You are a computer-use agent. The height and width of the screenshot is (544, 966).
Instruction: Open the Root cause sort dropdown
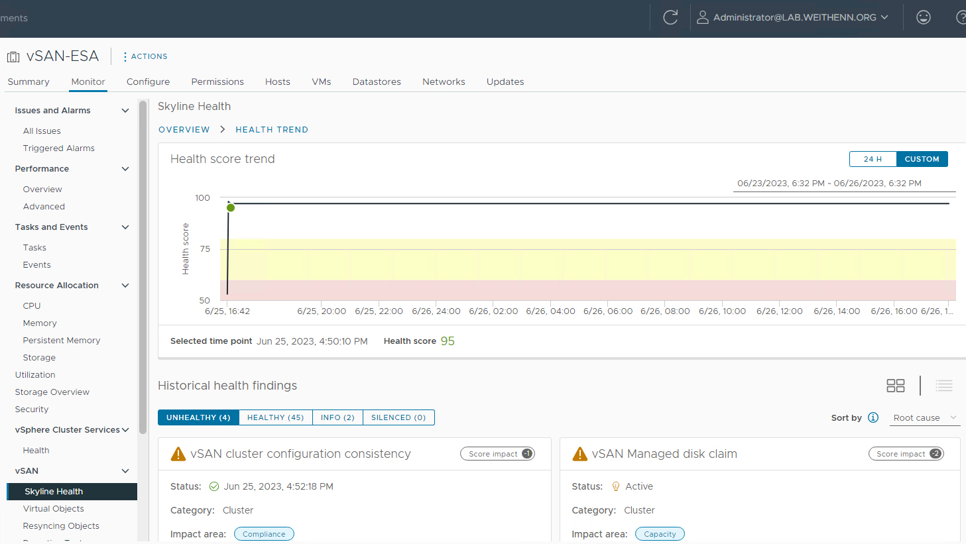coord(925,417)
